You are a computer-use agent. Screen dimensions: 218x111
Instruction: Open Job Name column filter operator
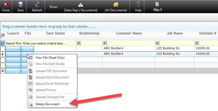coord(157,43)
